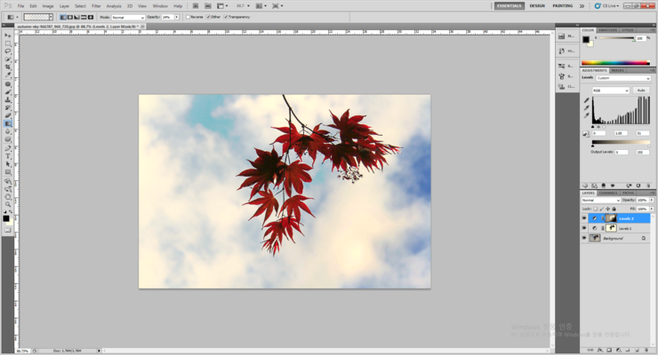
Task: Enable the Reverse gradient checkbox
Action: [189, 17]
